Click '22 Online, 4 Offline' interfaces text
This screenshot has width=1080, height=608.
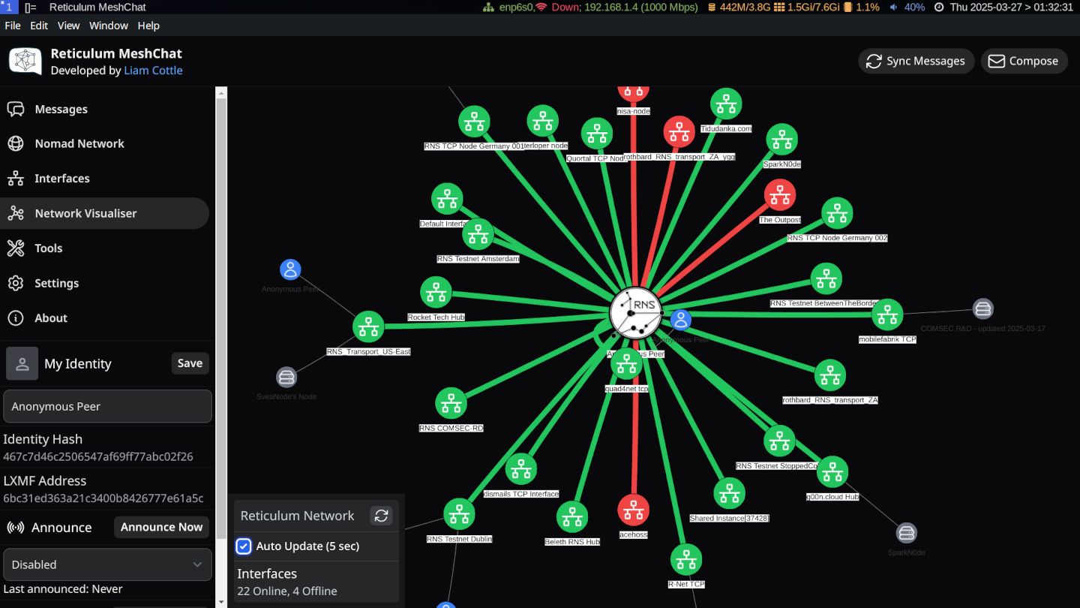[287, 591]
